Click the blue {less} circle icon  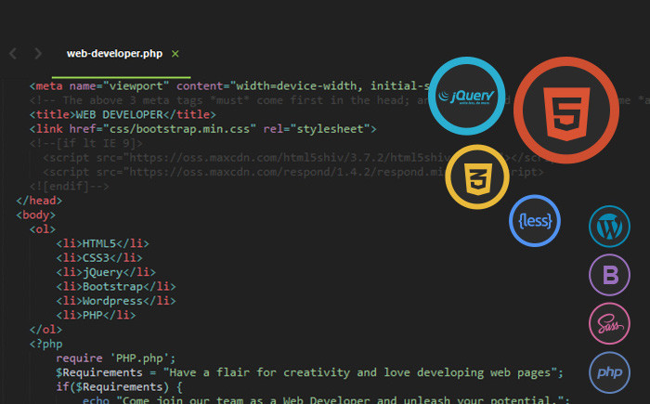click(535, 221)
